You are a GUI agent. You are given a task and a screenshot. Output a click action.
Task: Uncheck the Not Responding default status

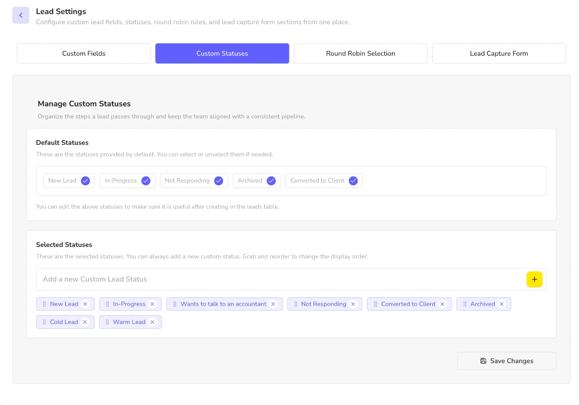point(219,180)
